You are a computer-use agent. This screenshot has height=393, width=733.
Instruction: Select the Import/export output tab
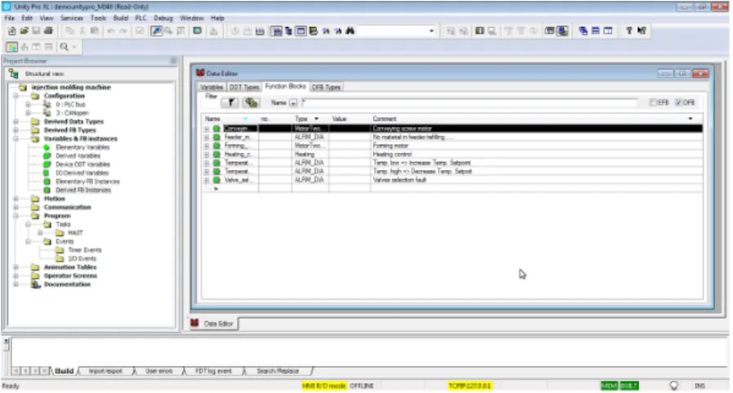click(x=105, y=371)
